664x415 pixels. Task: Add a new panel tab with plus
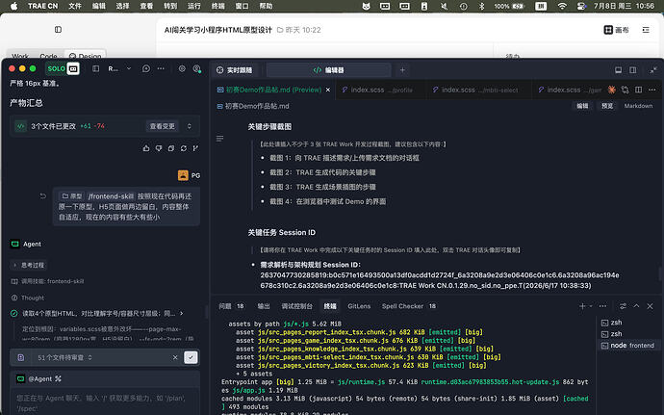[402, 70]
